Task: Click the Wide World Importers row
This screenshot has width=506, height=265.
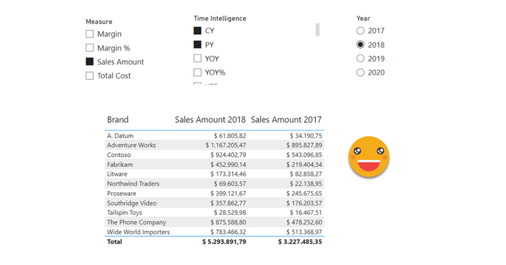Action: pos(138,232)
